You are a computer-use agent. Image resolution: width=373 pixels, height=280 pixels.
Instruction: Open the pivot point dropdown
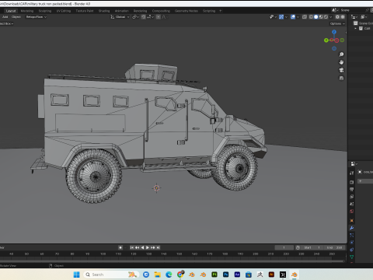(136, 17)
